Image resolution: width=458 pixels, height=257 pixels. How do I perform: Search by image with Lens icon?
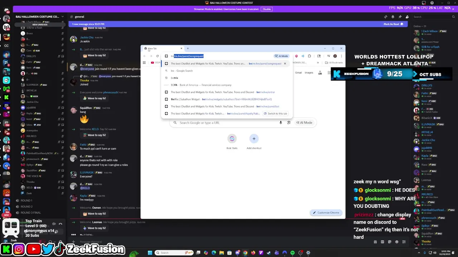pos(289,123)
